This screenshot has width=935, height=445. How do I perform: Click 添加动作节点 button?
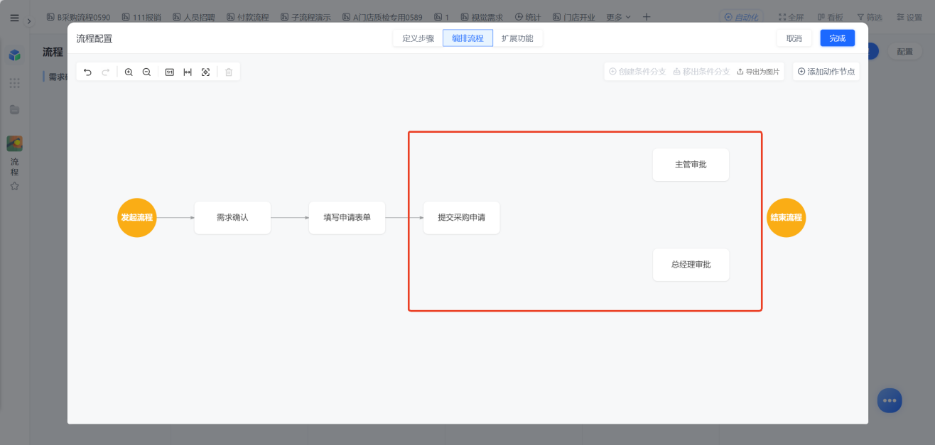pos(826,72)
